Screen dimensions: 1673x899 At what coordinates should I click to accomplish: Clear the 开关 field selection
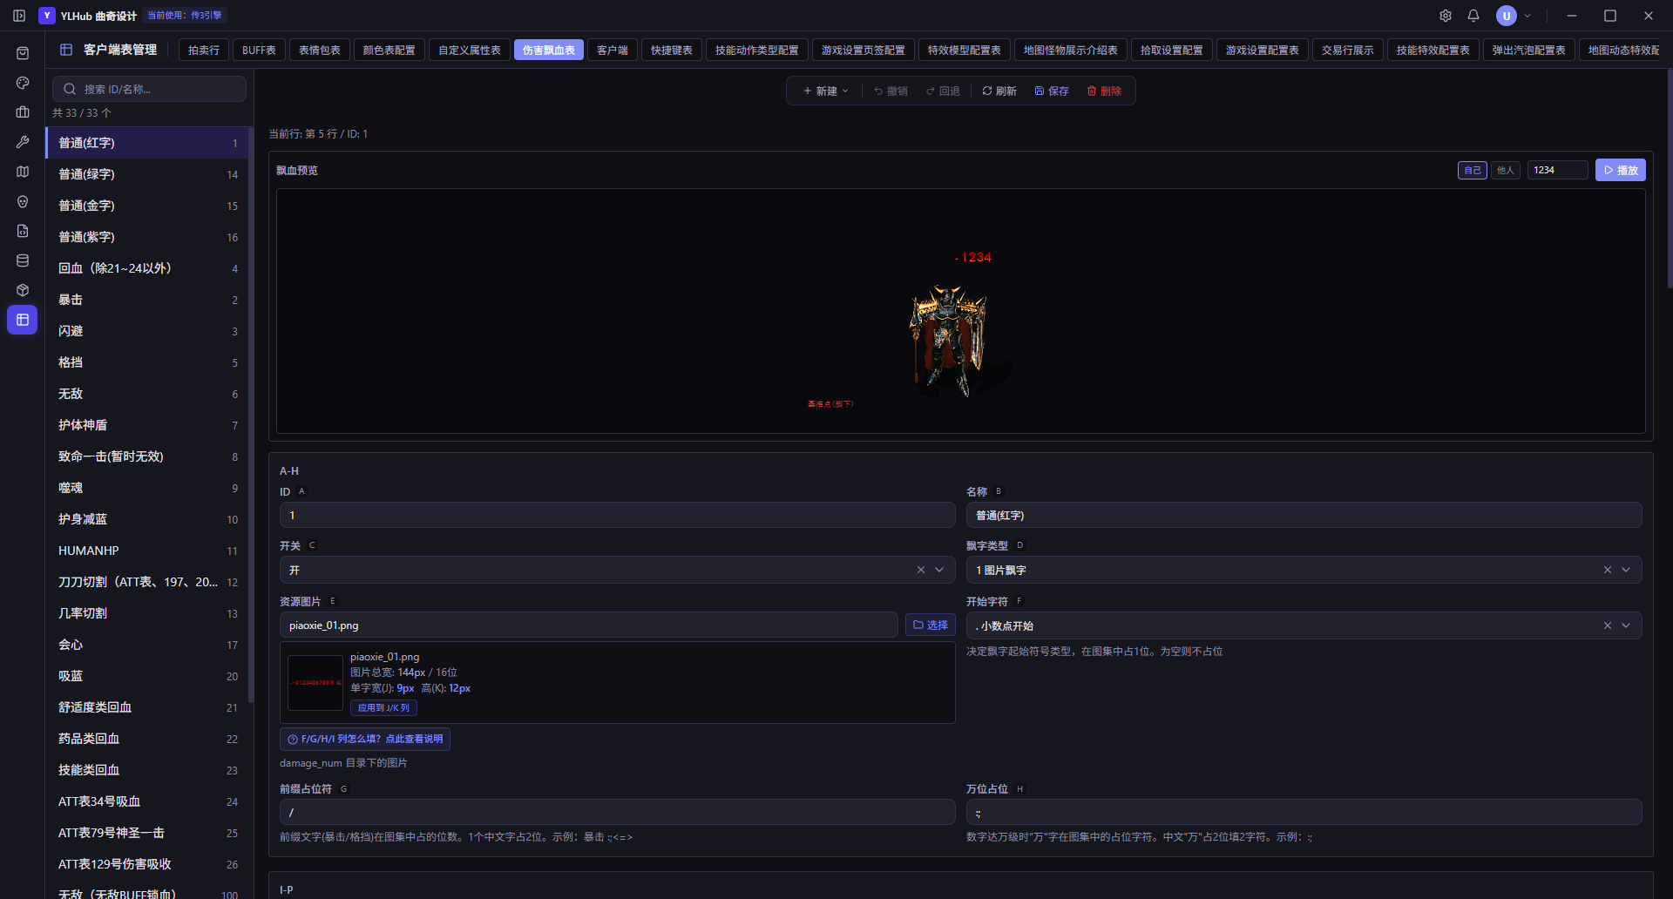[921, 570]
